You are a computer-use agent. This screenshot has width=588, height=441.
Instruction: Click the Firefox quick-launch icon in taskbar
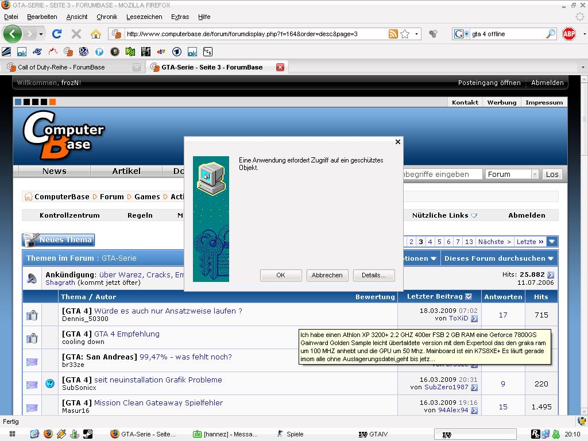(x=48, y=434)
